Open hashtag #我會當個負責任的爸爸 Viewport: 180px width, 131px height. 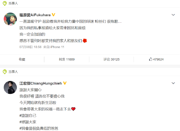pos(39,128)
